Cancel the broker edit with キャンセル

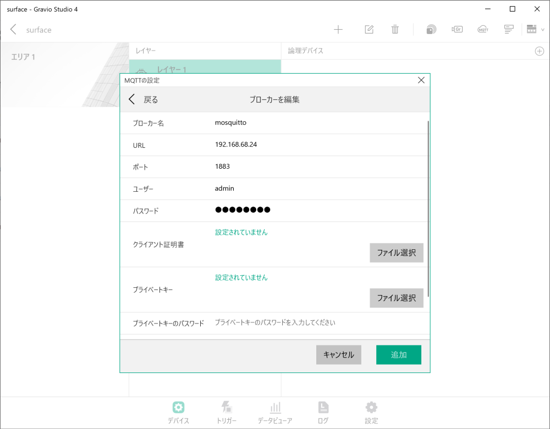(x=338, y=355)
